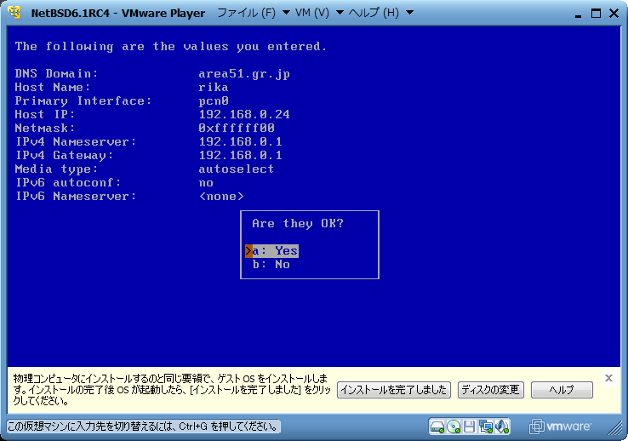Click the Host IP value 192.168.0.24
628x441 pixels.
[x=244, y=115]
